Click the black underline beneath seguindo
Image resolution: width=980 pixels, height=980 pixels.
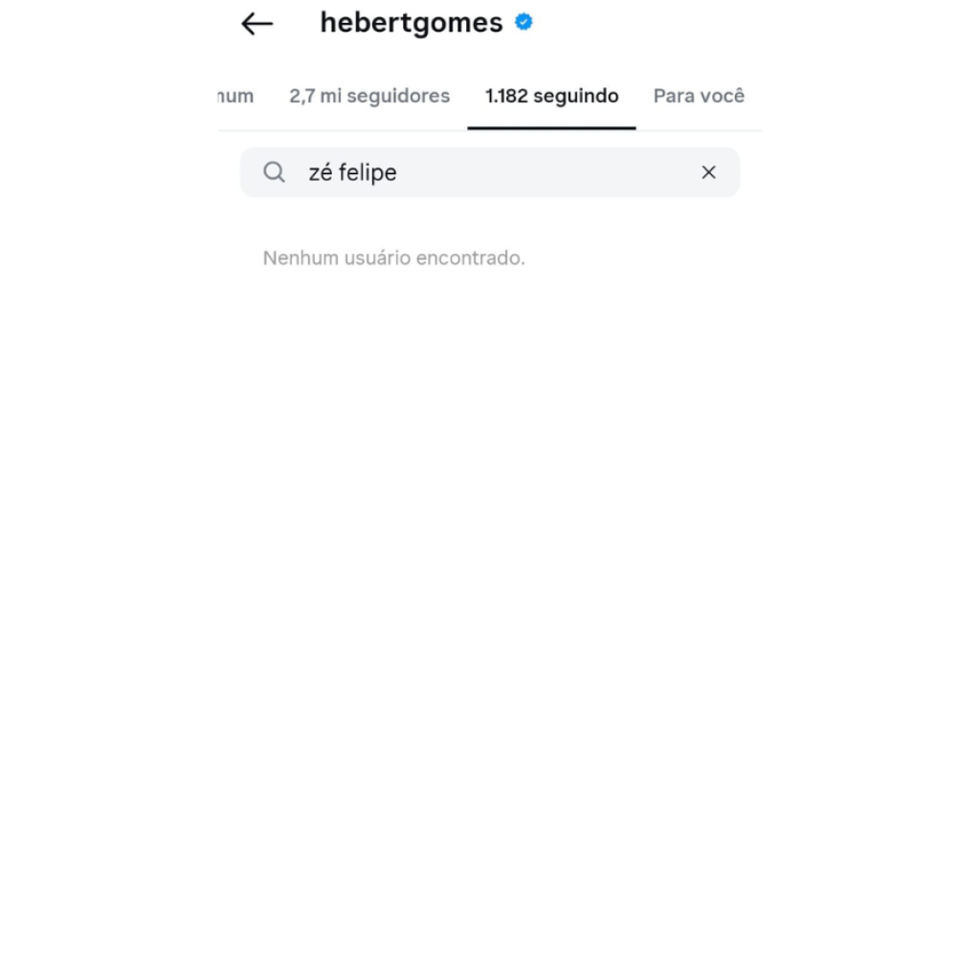pos(552,127)
